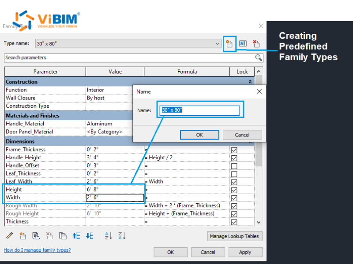Viewport: 353px width, 264px height.
Task: Sort parameters descending Z to A
Action: [122, 236]
